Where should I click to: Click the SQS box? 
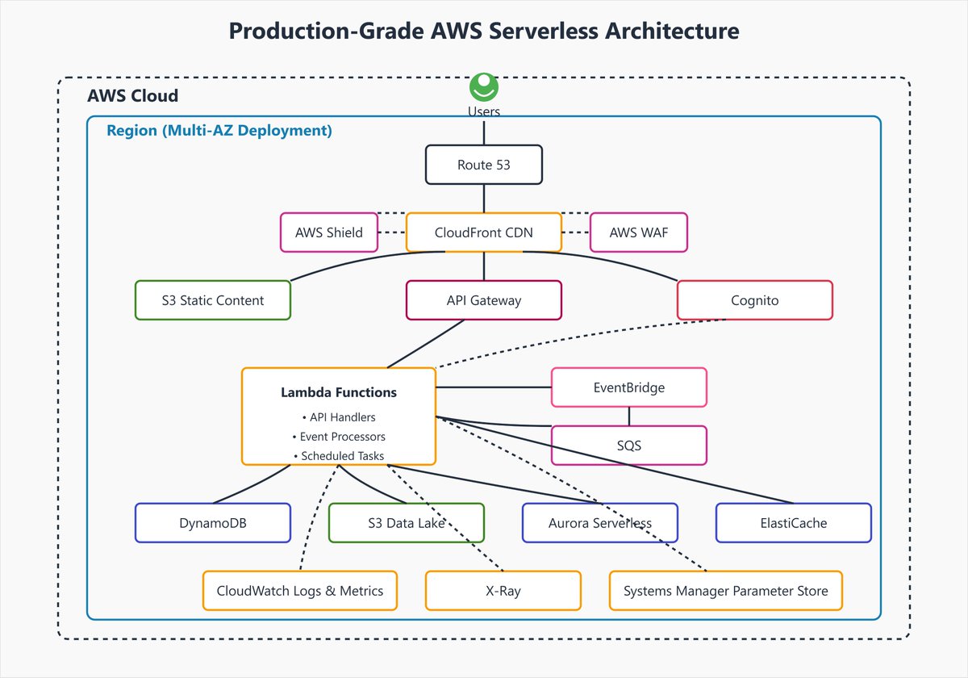pos(629,446)
